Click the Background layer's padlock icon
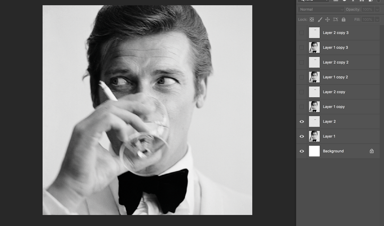384x226 pixels. (x=372, y=151)
